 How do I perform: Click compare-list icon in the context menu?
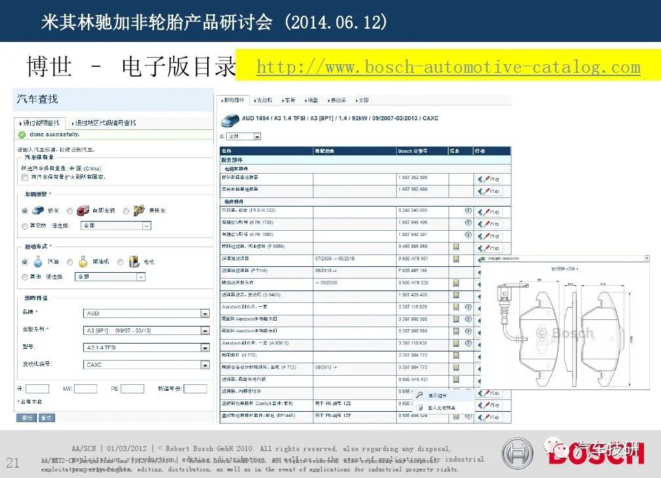click(420, 408)
